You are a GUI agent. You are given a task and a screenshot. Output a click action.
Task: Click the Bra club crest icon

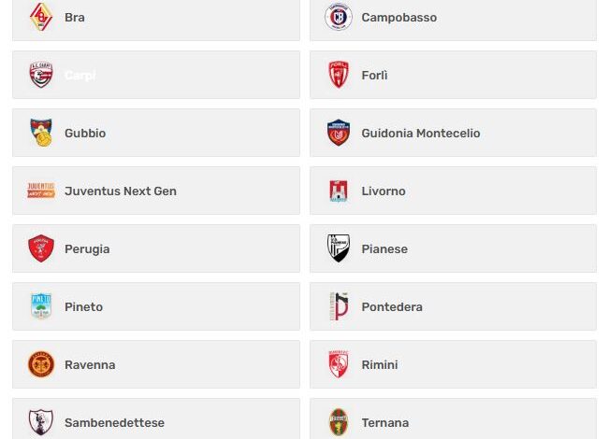coord(41,17)
